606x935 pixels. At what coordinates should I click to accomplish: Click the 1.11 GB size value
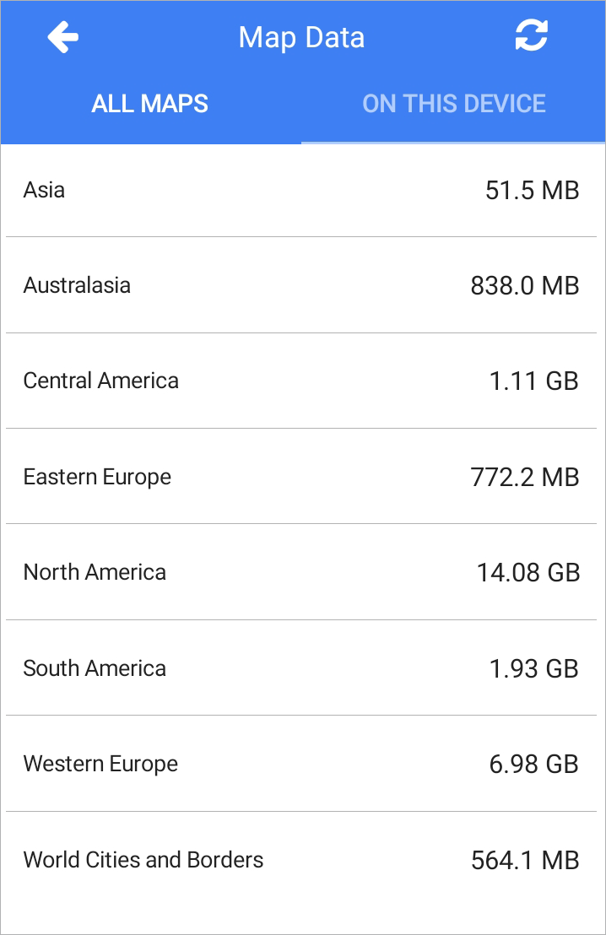coord(533,381)
